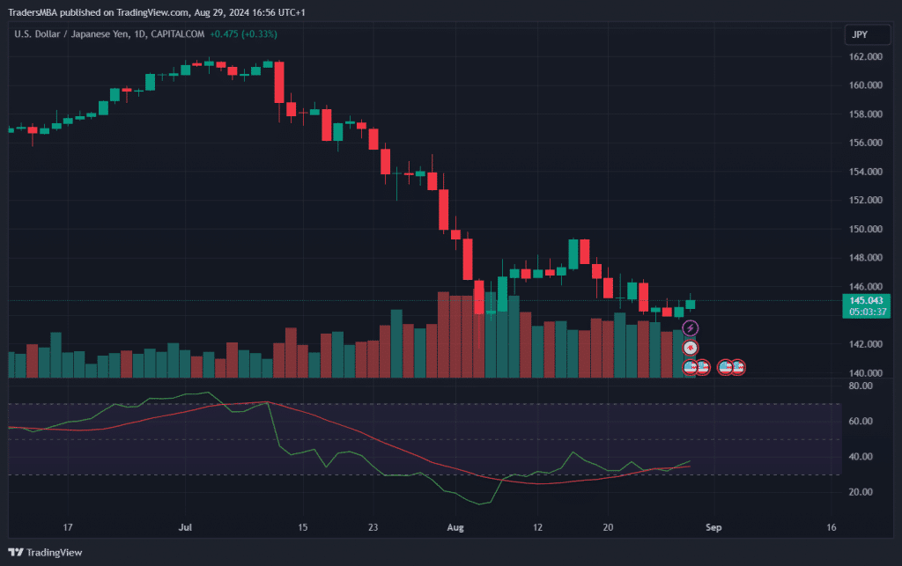Click the 140.000 level on price axis
This screenshot has height=566, width=902.
(866, 372)
